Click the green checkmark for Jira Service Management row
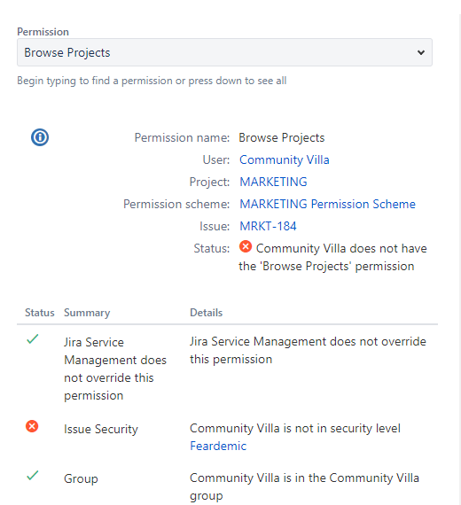461x505 pixels. click(x=33, y=339)
